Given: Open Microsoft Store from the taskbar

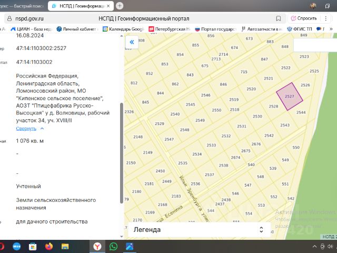Looking at the screenshot, I should 33,247.
